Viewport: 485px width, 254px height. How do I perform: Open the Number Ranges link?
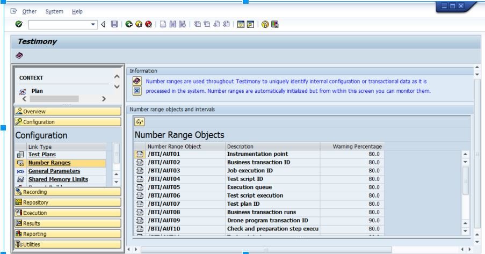point(49,163)
